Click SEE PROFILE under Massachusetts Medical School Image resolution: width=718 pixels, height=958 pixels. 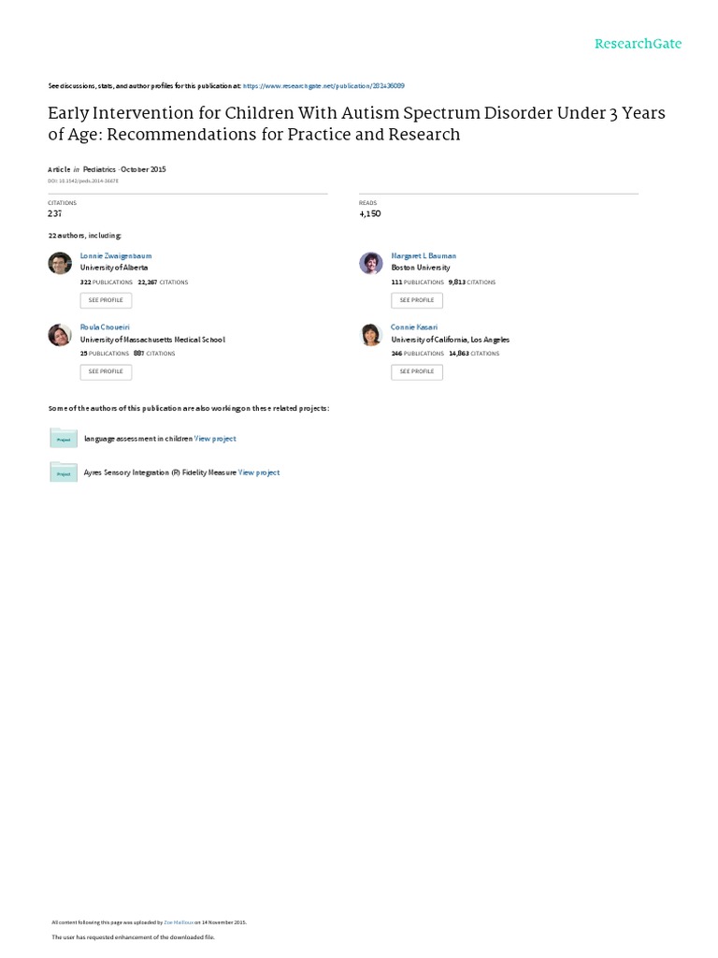106,371
